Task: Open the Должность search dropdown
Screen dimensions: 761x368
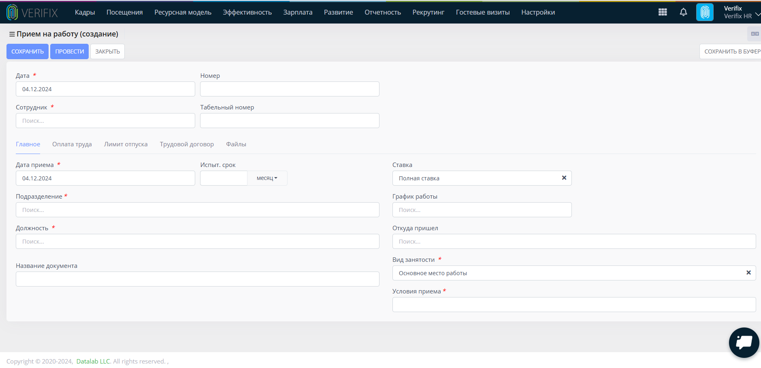Action: click(198, 242)
